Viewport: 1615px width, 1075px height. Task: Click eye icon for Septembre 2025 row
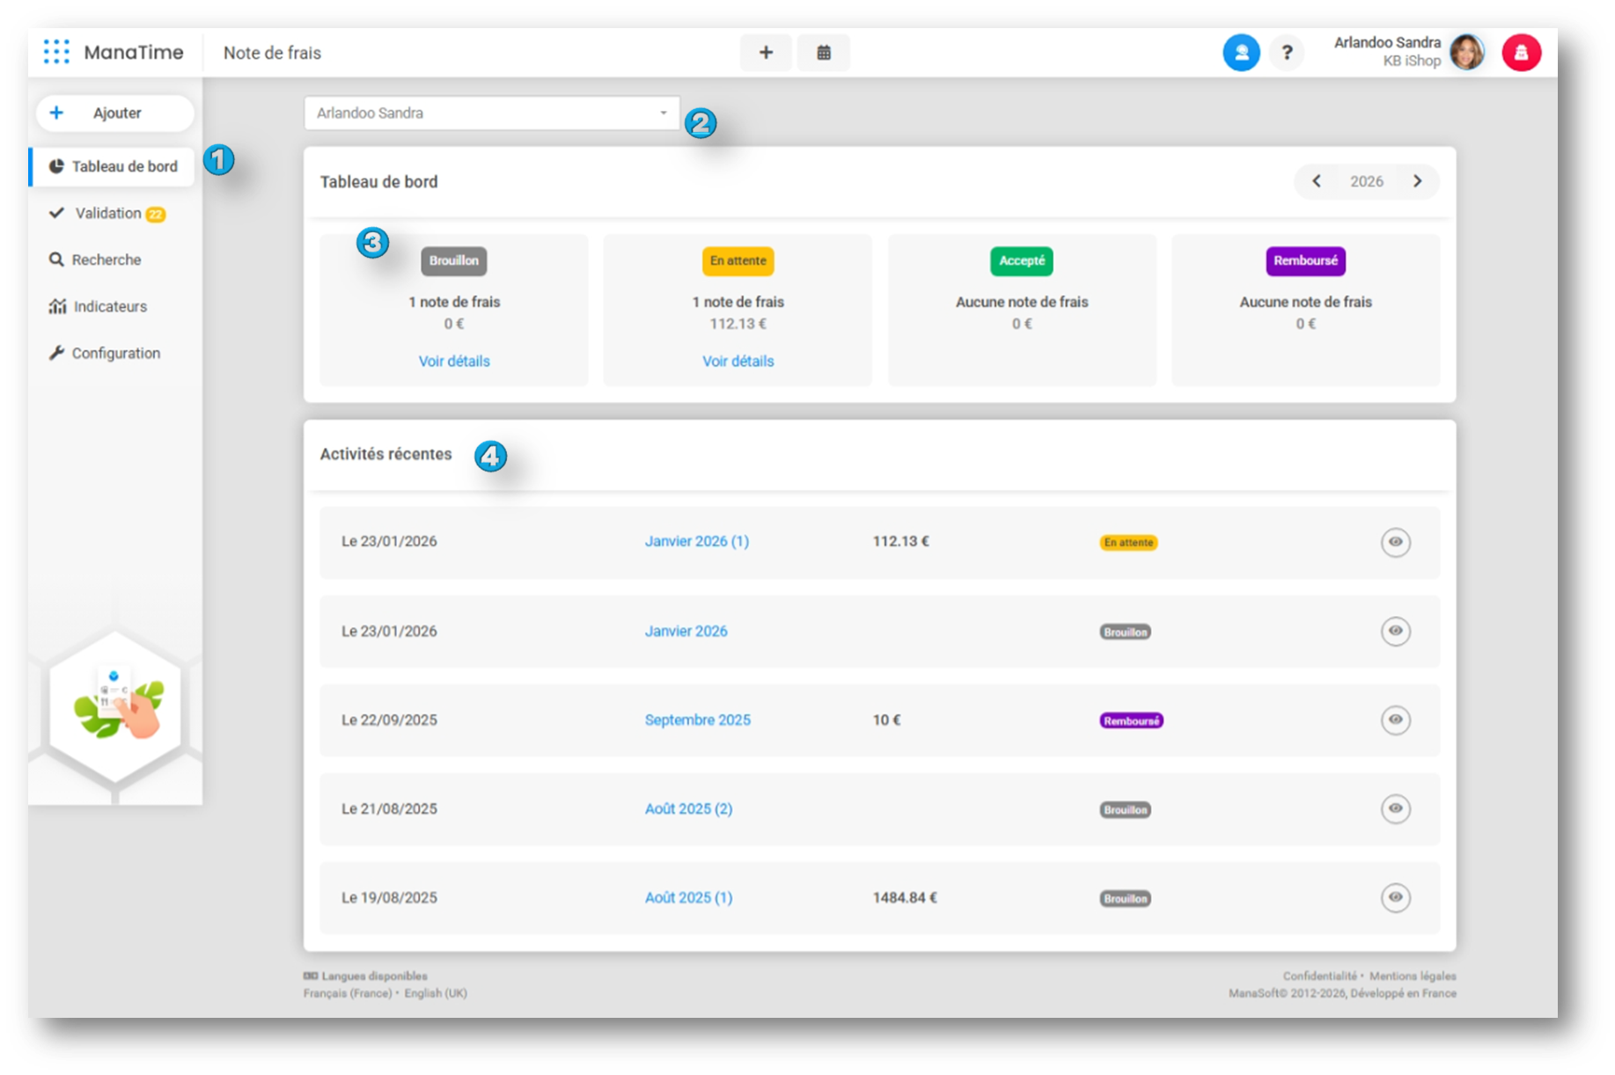coord(1395,720)
